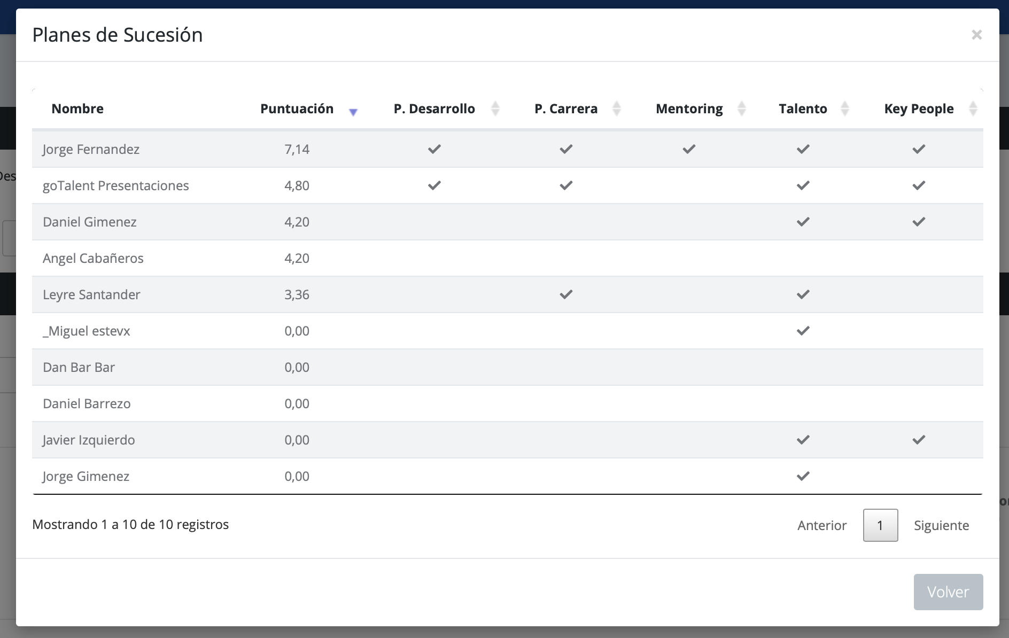Viewport: 1009px width, 638px height.
Task: Click Javier Izquierdo Key People checkmark
Action: [919, 440]
